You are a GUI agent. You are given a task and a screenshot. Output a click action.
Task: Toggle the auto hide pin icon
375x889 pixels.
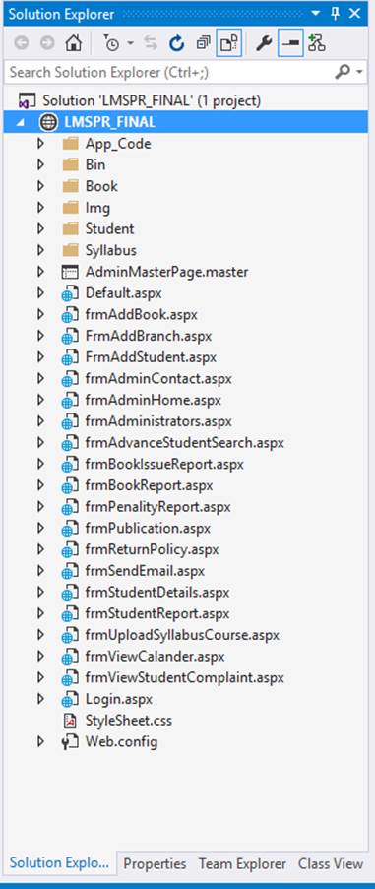click(x=336, y=14)
